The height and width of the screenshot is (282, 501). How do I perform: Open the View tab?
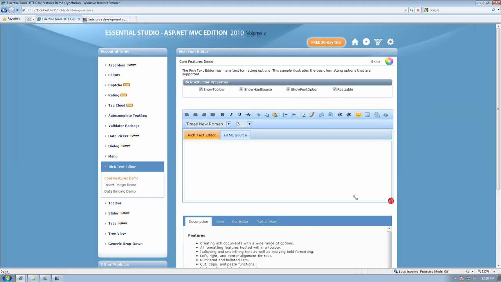220,222
